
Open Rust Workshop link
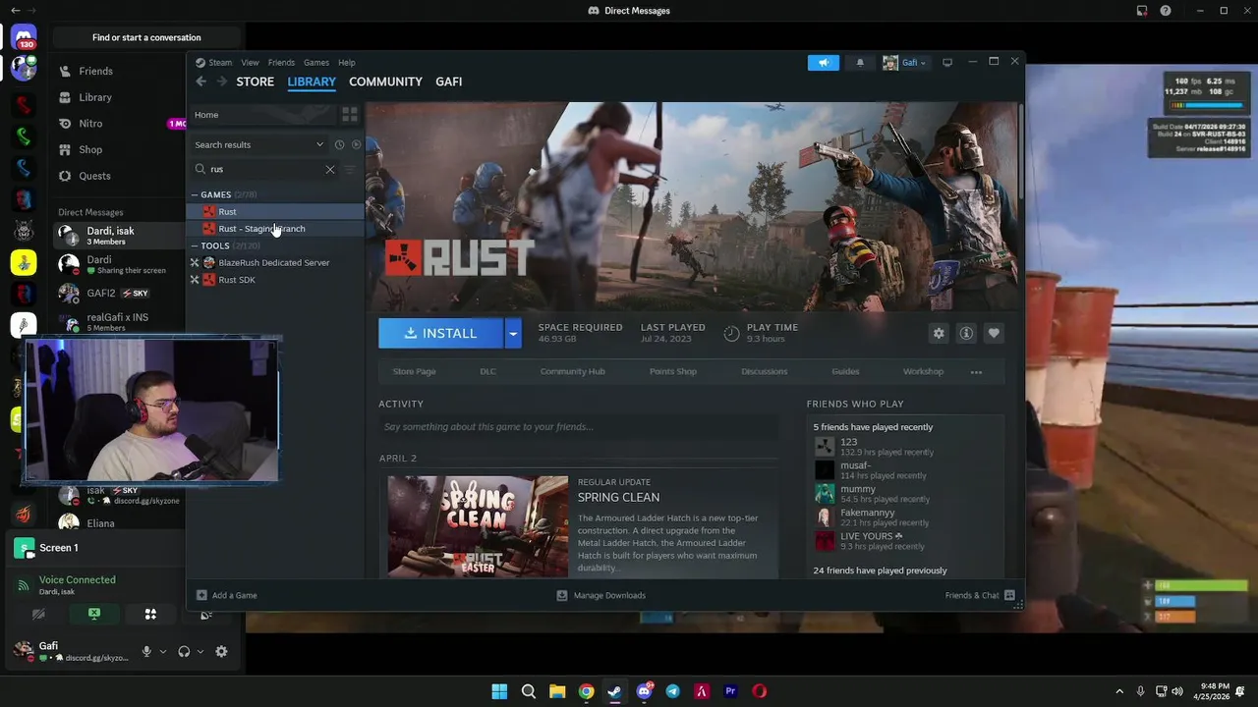(923, 371)
